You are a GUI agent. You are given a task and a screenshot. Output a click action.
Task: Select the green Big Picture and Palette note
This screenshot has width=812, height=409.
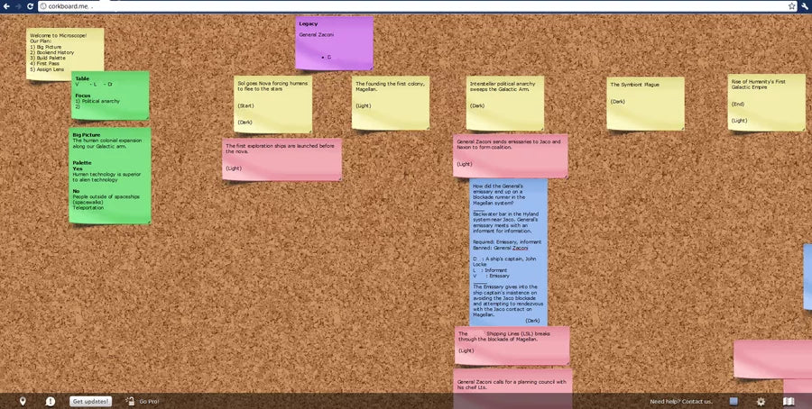tap(109, 176)
